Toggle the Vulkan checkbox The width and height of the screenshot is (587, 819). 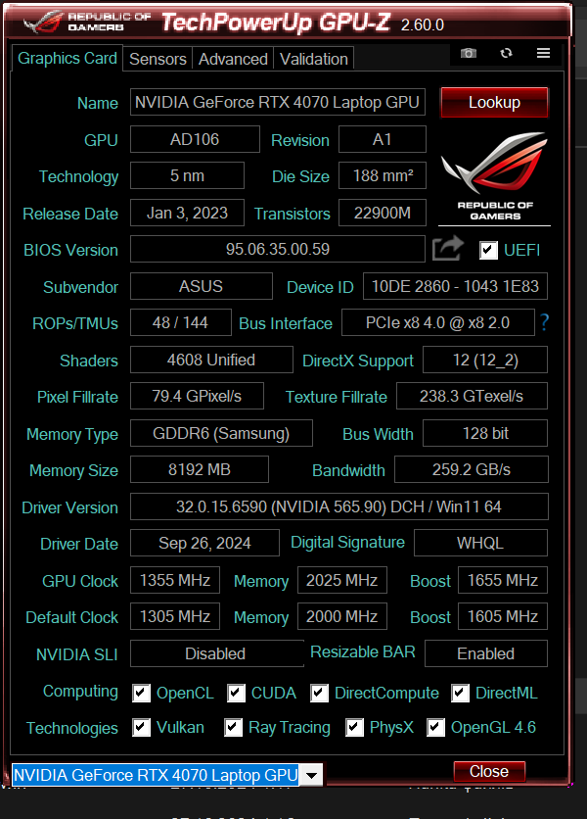142,727
